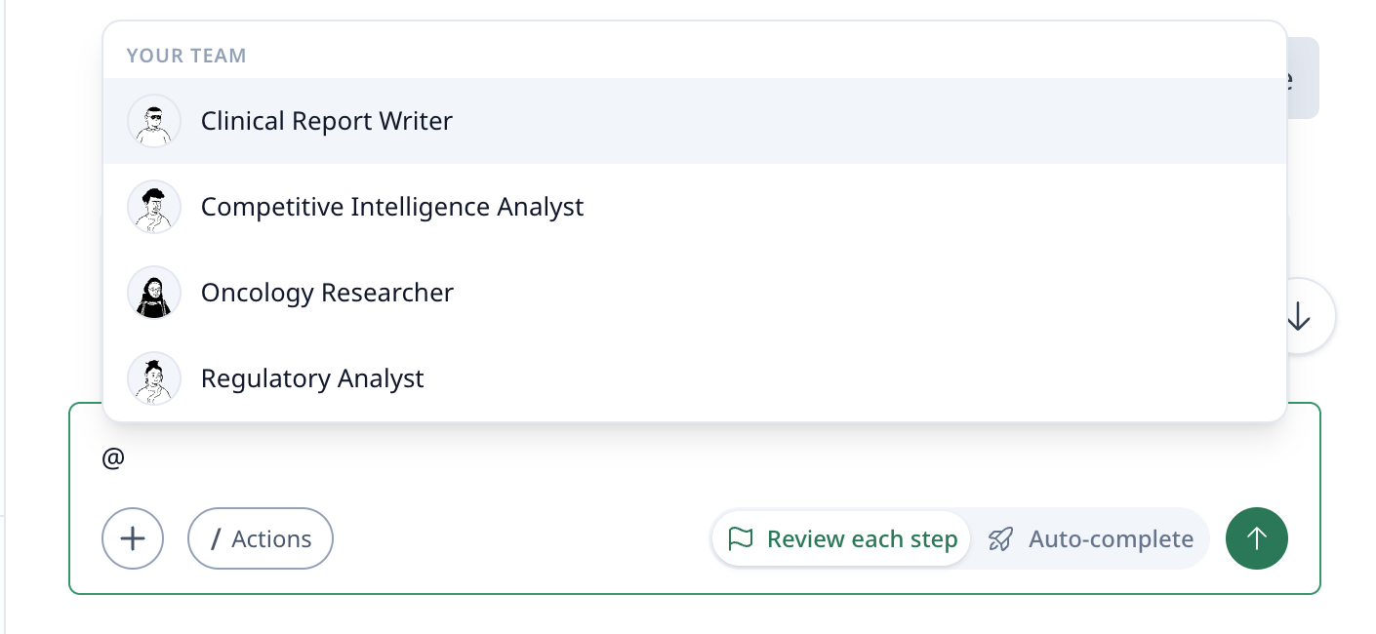Click the slash symbol in Actions button

(217, 539)
